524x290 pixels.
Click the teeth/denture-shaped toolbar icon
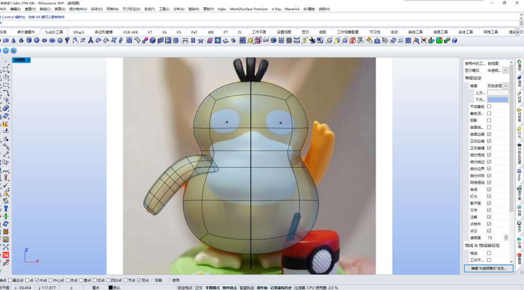click(x=296, y=40)
